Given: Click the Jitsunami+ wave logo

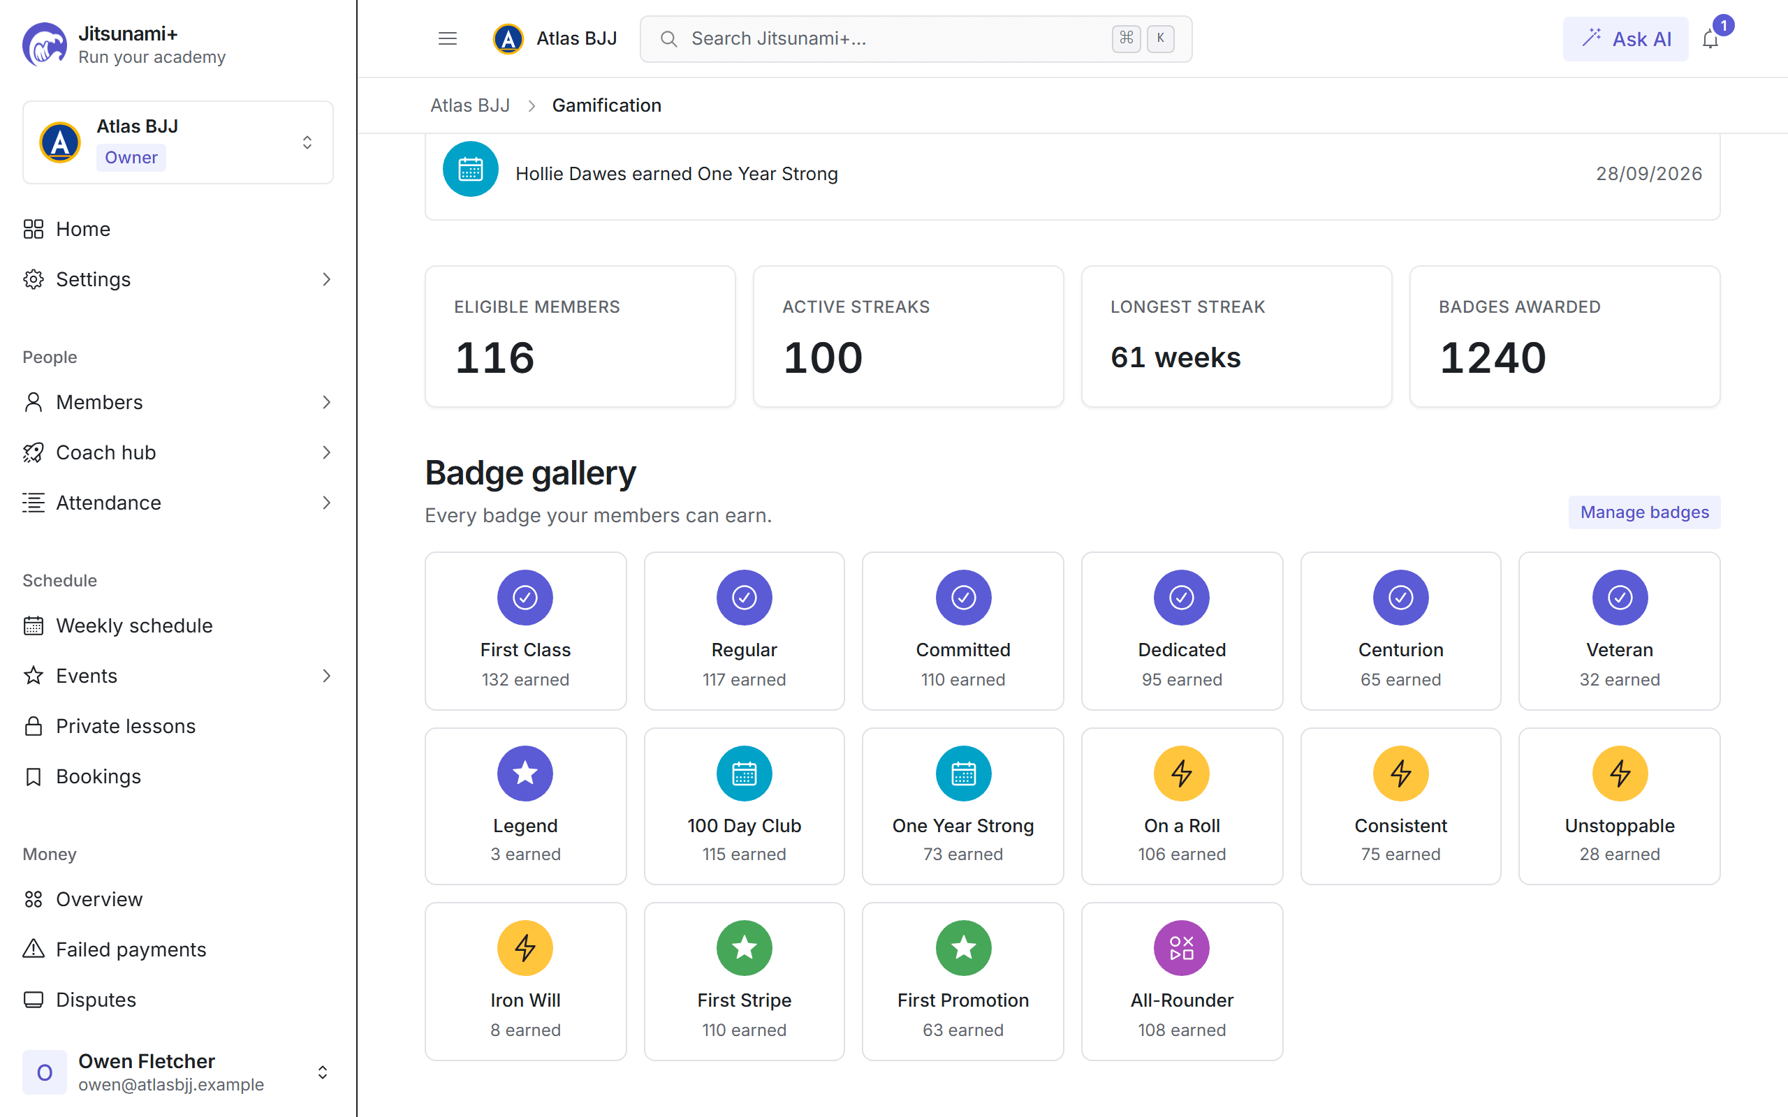Looking at the screenshot, I should coord(44,44).
